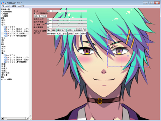Click the レイアウト icon under 目R
This screenshot has height=121, width=161.
click(5, 27)
